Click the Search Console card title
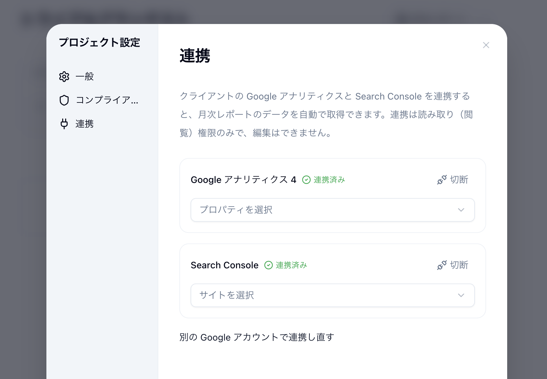Image resolution: width=547 pixels, height=379 pixels. point(225,265)
